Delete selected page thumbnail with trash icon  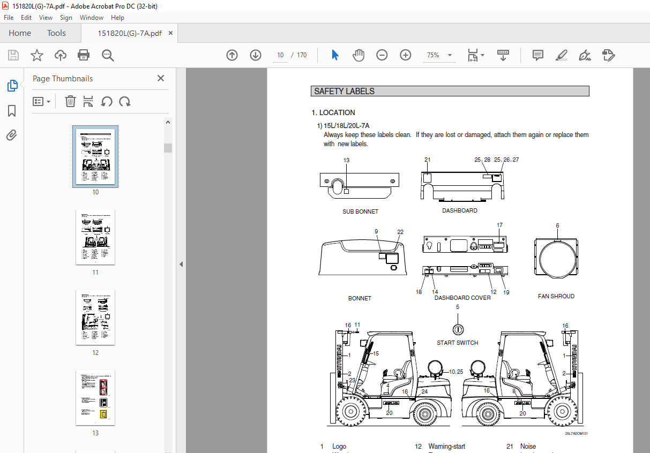point(70,101)
